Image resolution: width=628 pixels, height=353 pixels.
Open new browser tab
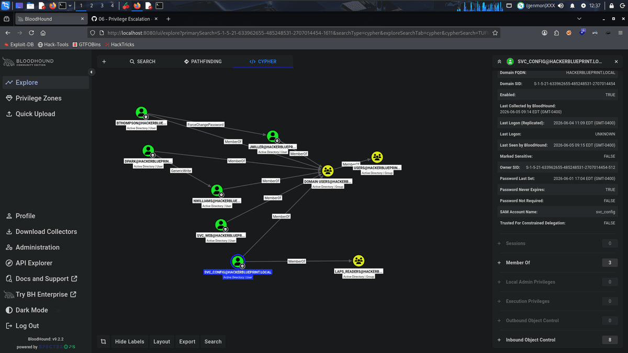[x=169, y=19]
